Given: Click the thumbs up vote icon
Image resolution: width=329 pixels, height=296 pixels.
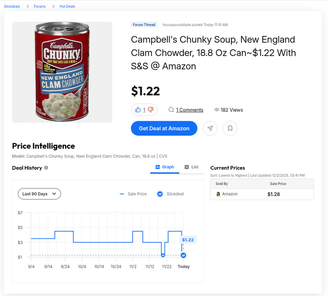Looking at the screenshot, I should (x=138, y=110).
